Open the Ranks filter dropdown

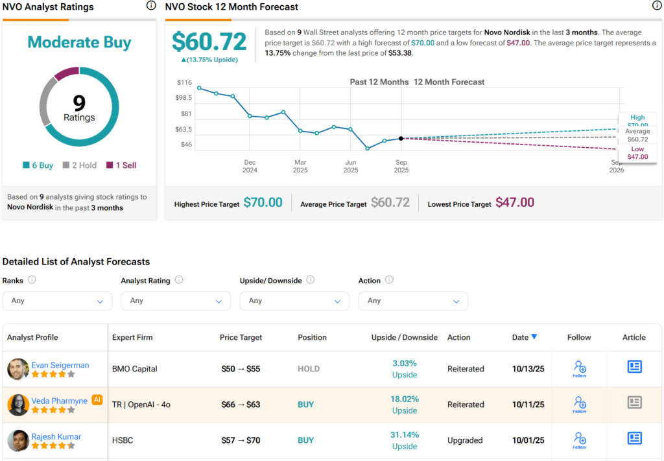[57, 301]
